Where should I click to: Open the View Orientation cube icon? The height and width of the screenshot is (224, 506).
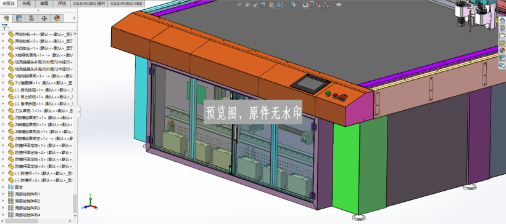tap(280, 5)
